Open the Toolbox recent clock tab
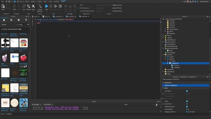 (x=18, y=20)
